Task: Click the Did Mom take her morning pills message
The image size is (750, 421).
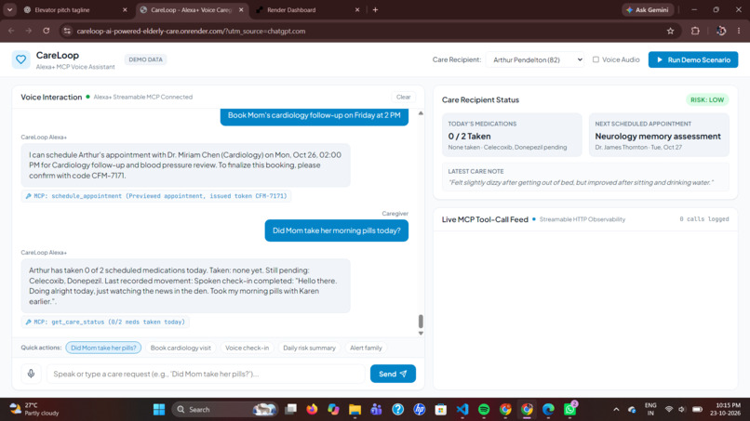Action: coord(336,230)
